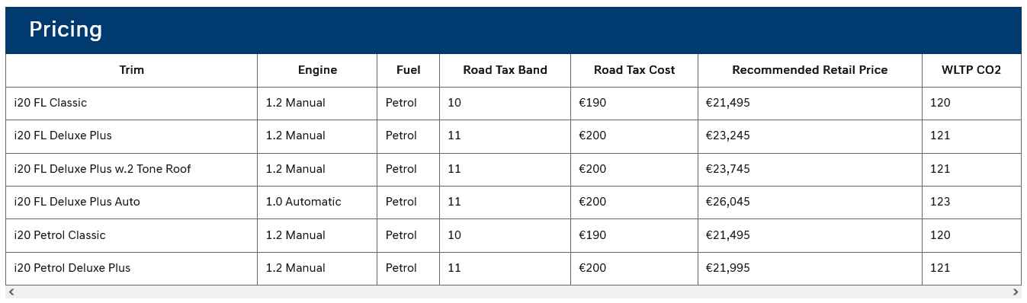Select the Engine column header
This screenshot has height=303, width=1027.
pyautogui.click(x=317, y=70)
